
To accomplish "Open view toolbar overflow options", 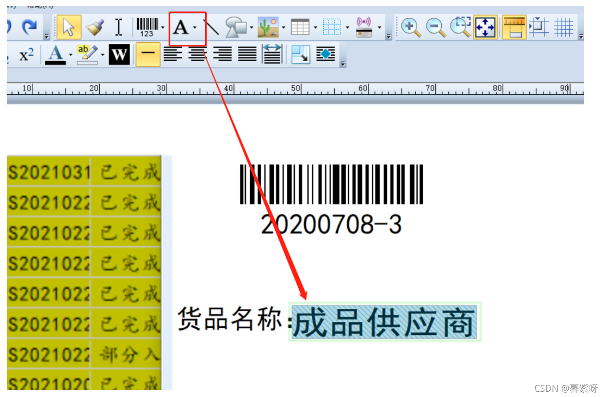I will click(581, 36).
